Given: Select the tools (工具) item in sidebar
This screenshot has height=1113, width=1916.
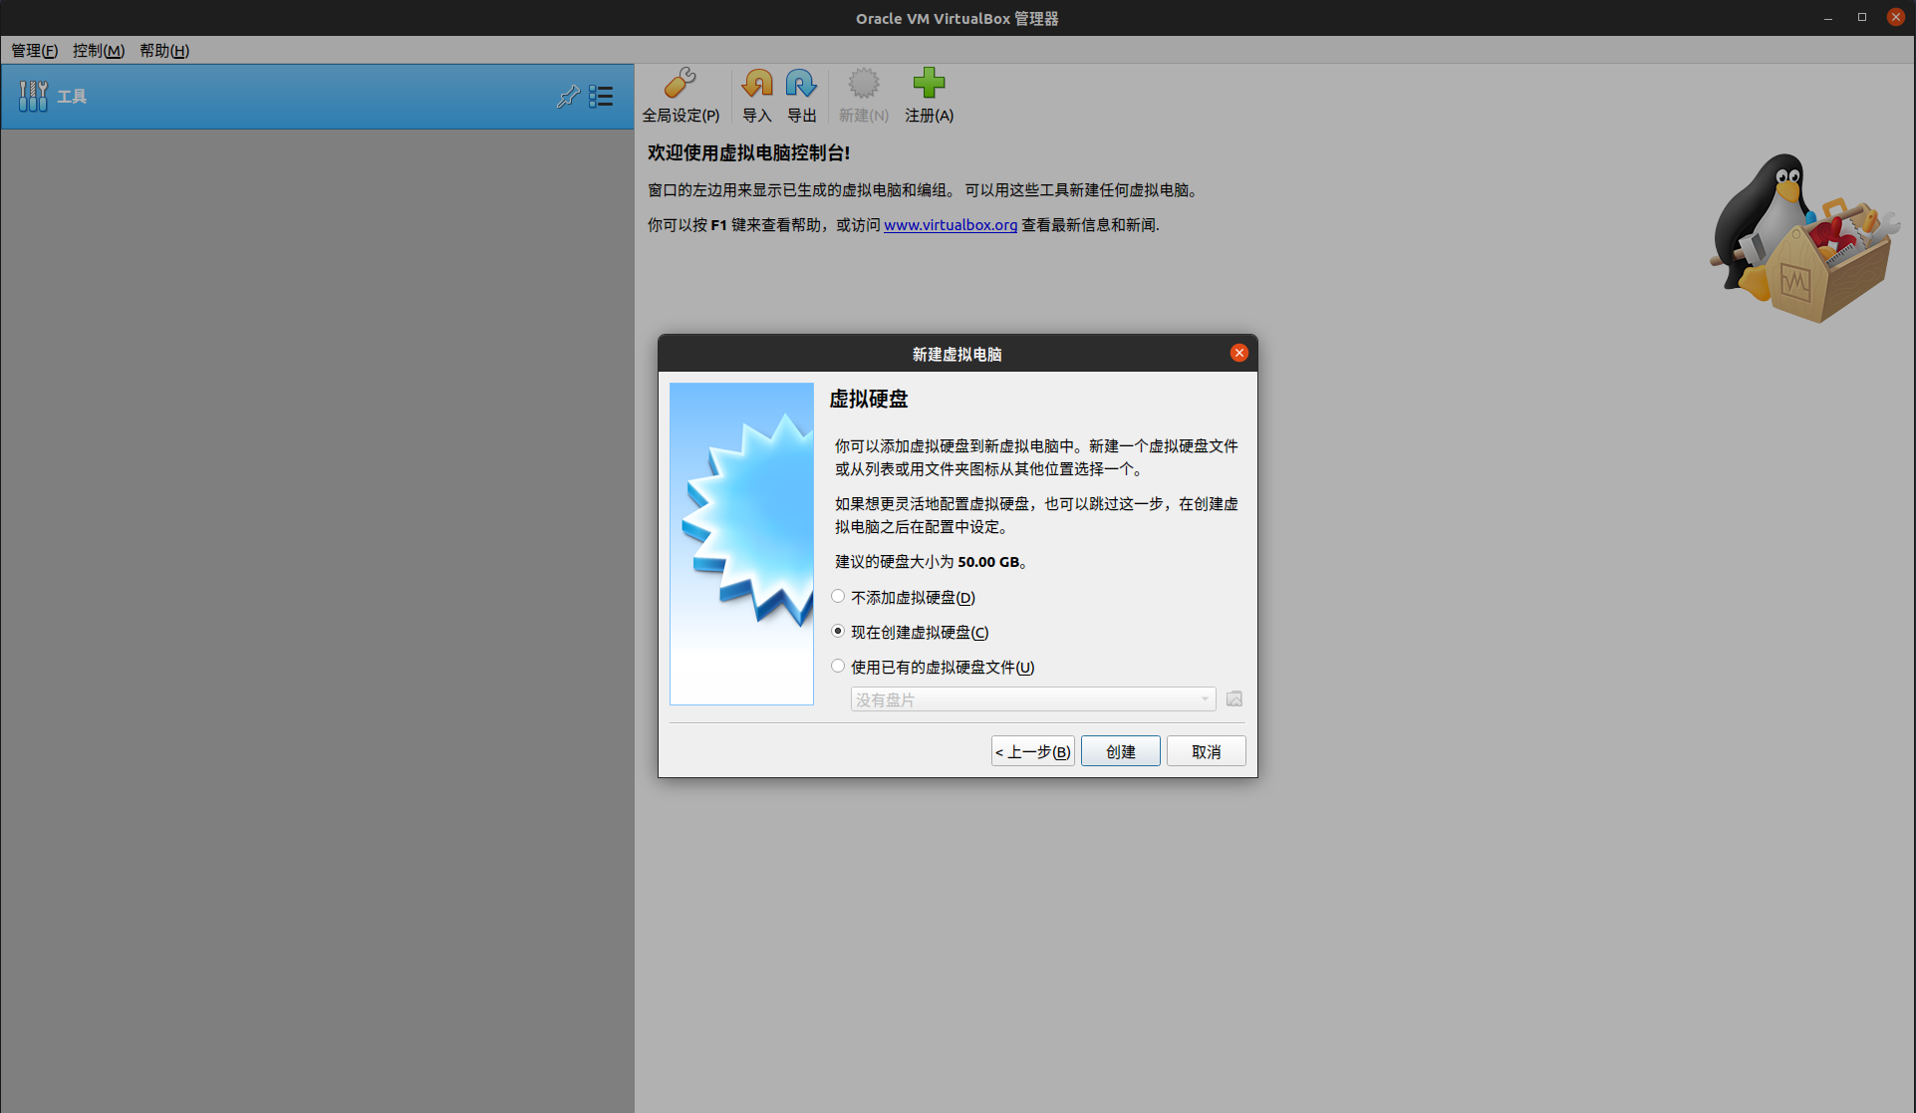Looking at the screenshot, I should (317, 97).
